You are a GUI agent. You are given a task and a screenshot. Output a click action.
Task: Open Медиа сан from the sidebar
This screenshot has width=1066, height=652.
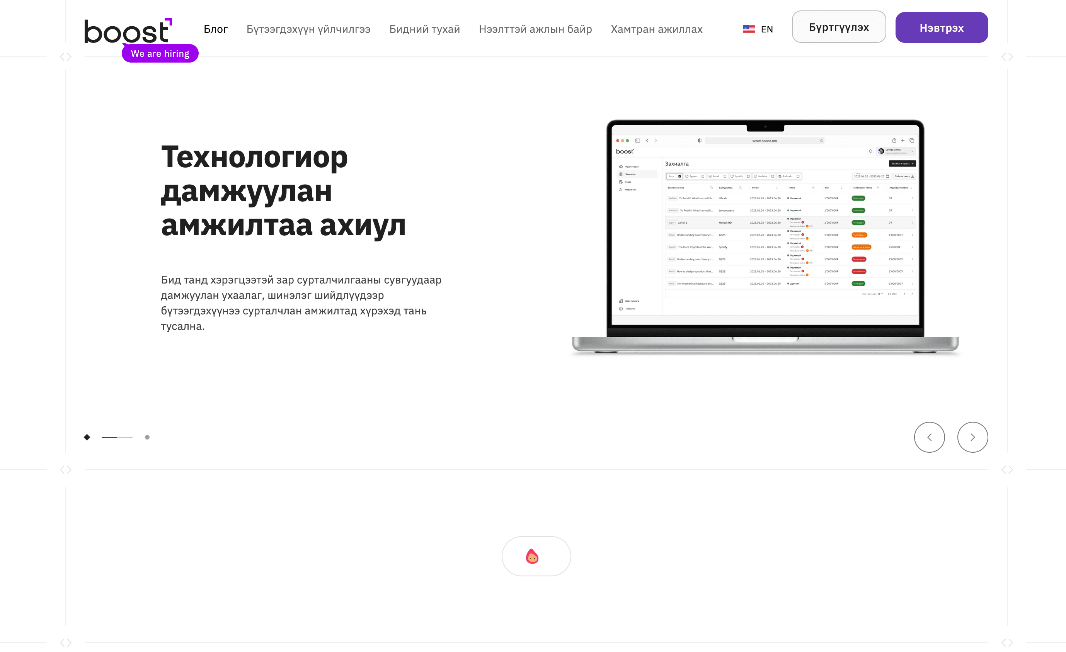click(621, 190)
